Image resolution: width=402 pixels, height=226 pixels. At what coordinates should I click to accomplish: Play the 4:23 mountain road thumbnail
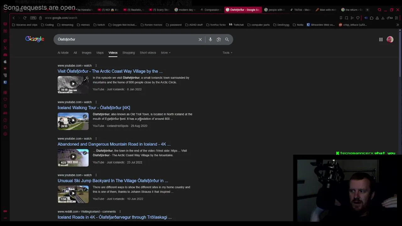click(x=73, y=158)
